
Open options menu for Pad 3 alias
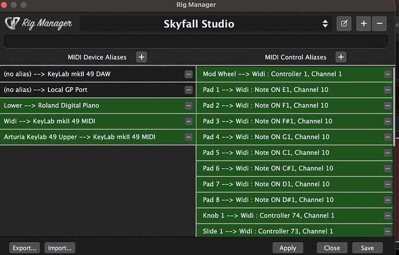(387, 121)
